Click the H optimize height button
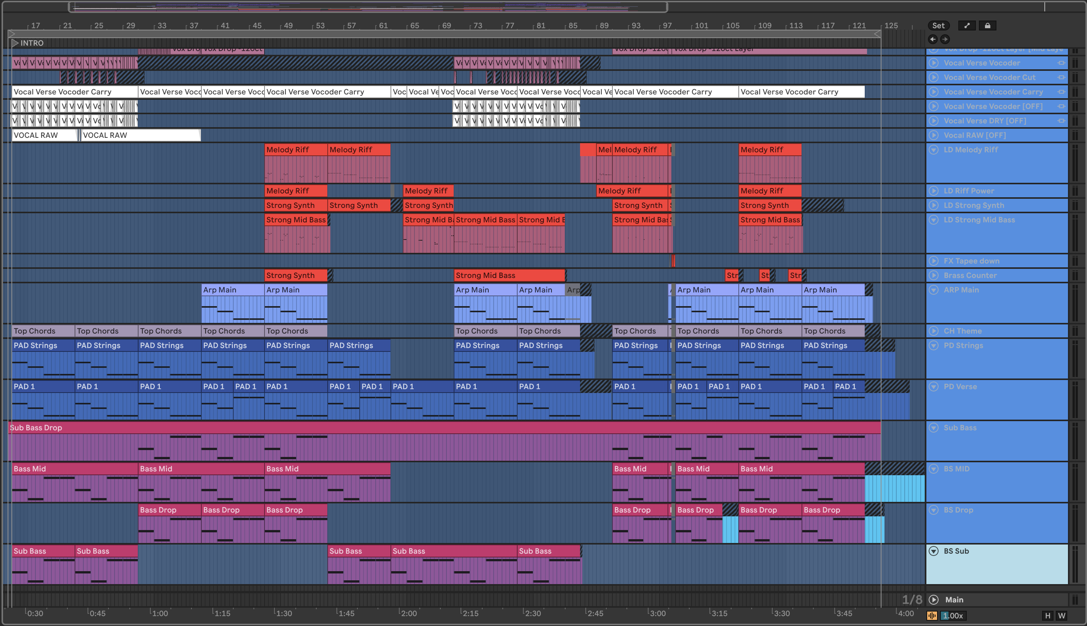The height and width of the screenshot is (626, 1087). tap(1047, 616)
